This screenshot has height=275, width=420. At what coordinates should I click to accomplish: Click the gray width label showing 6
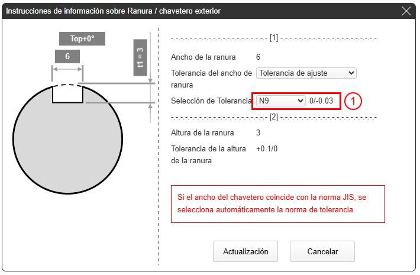pos(67,56)
